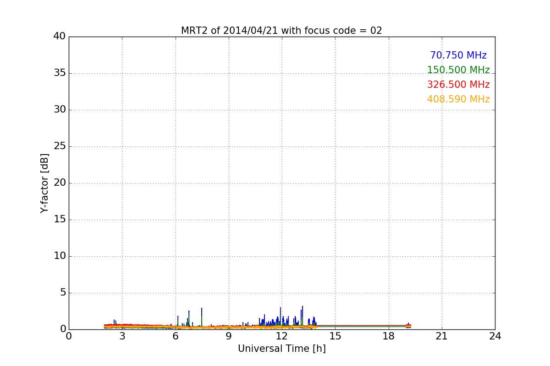Select the 150.500 MHz legend label
Viewport: 550px width, 366px height.
pyautogui.click(x=458, y=70)
